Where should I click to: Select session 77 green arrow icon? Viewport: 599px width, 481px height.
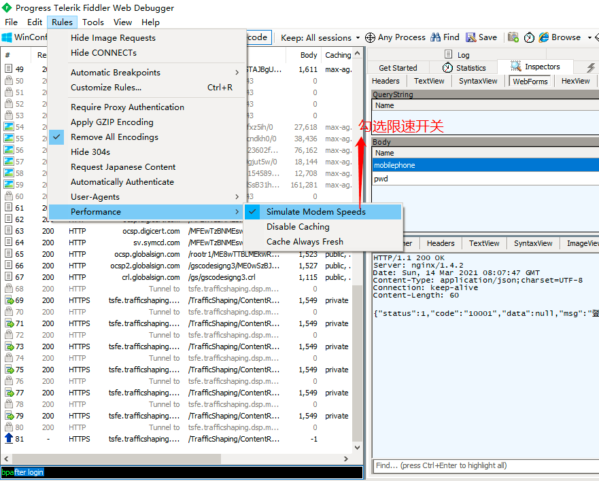point(9,393)
